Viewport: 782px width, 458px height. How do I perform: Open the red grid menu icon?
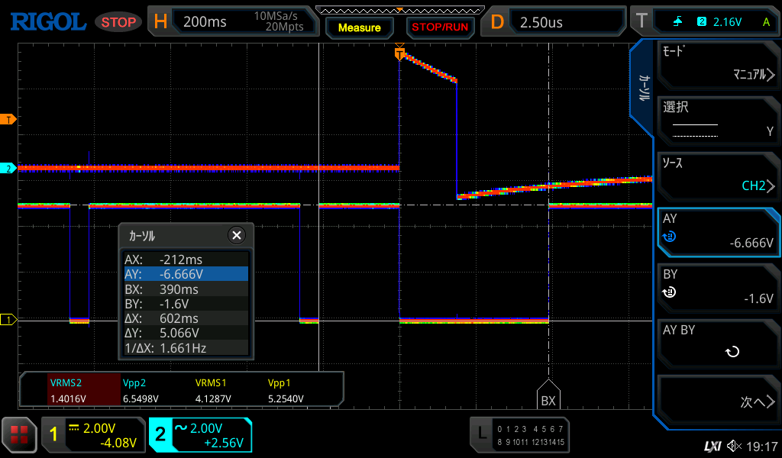(19, 435)
